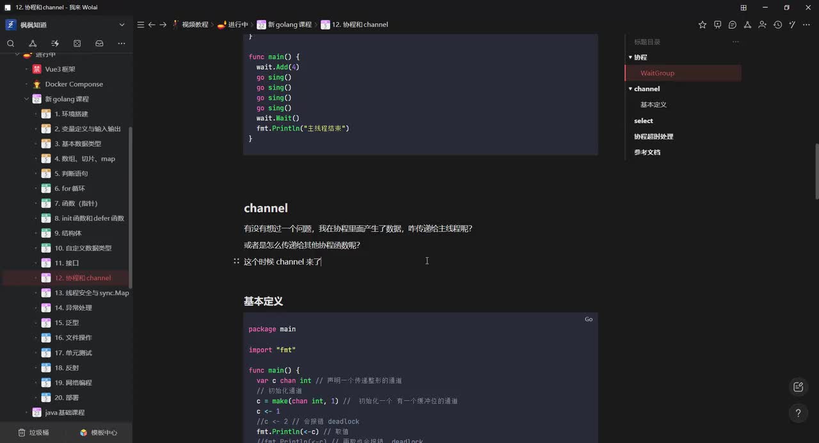Click the floating edit note button
The image size is (819, 443).
(x=798, y=387)
